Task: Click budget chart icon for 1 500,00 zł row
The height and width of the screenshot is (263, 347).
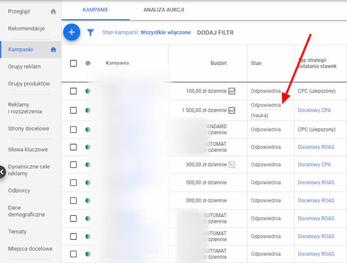Action: pyautogui.click(x=231, y=110)
